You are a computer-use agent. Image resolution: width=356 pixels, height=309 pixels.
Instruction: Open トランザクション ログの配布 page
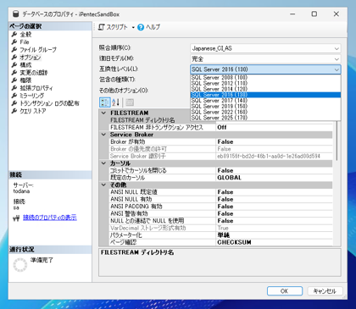point(49,103)
